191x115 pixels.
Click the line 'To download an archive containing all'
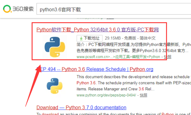[x=114, y=114]
